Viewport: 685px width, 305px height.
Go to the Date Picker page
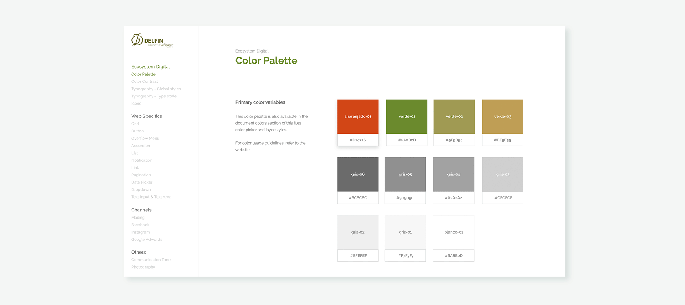142,182
